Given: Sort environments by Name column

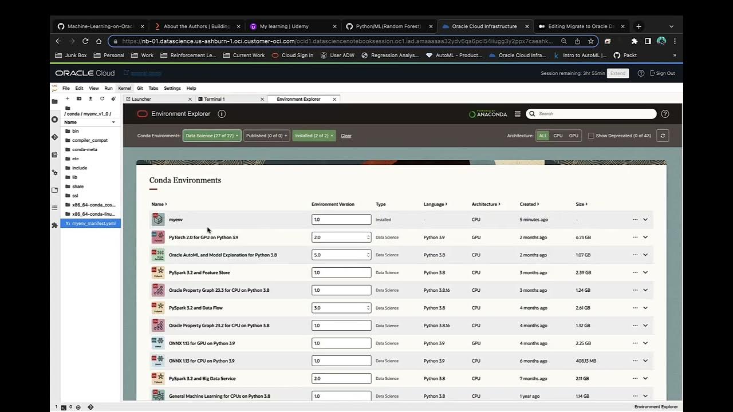Looking at the screenshot, I should (x=159, y=204).
